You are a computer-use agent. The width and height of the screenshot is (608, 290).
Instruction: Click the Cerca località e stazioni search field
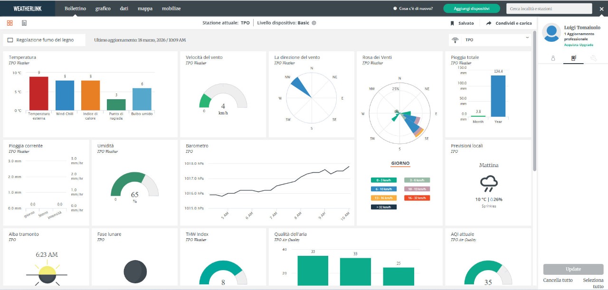[x=549, y=9]
